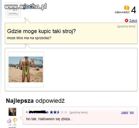Click the answers count number 4
The image size is (139, 128).
coord(133,10)
